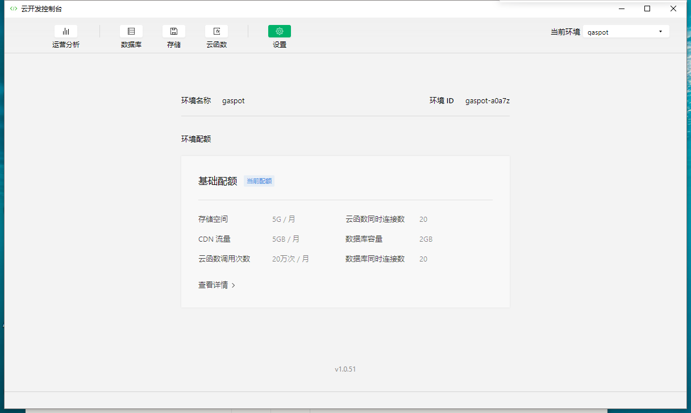
Task: Click the database table icon above 数据库
Action: pyautogui.click(x=131, y=31)
